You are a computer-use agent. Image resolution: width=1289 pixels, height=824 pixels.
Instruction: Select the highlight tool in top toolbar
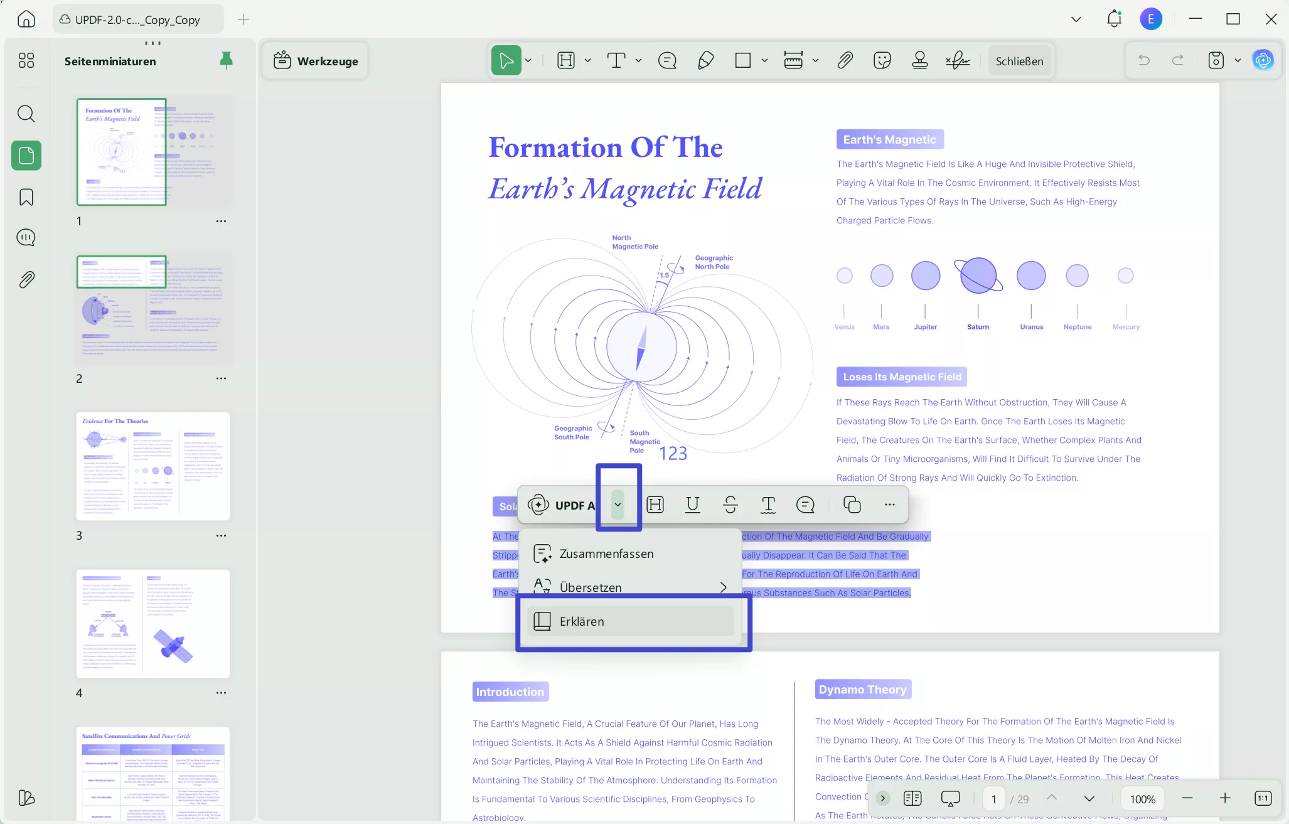[566, 60]
